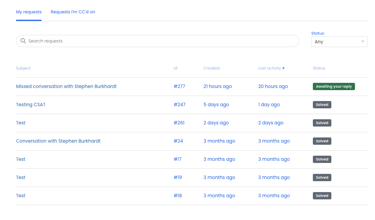375x220 pixels.
Task: Click request ID #277
Action: point(179,86)
